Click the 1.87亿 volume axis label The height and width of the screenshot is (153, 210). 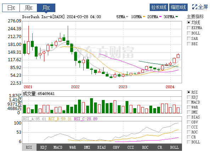click(x=15, y=96)
